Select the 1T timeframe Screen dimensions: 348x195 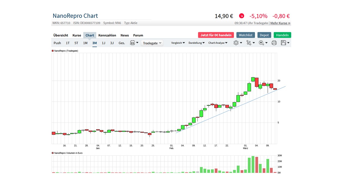68,43
